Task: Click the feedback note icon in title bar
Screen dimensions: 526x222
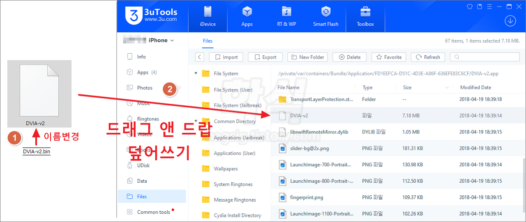Action: (480, 7)
